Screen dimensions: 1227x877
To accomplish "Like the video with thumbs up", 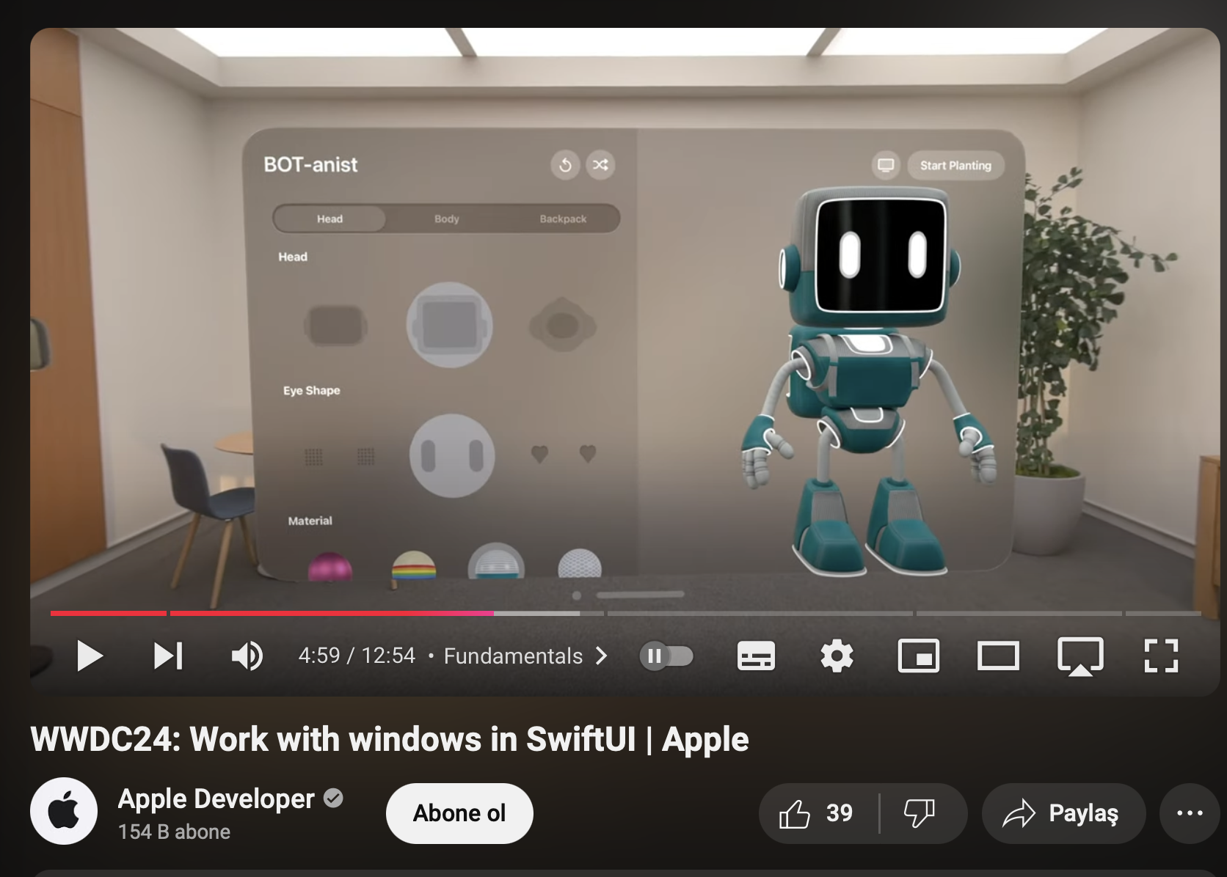I will point(817,813).
